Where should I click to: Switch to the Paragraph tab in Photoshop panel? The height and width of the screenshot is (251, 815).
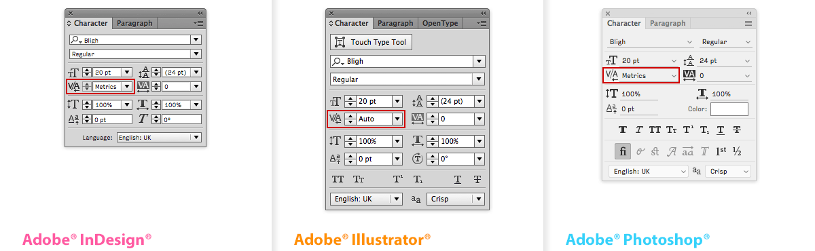[x=668, y=23]
